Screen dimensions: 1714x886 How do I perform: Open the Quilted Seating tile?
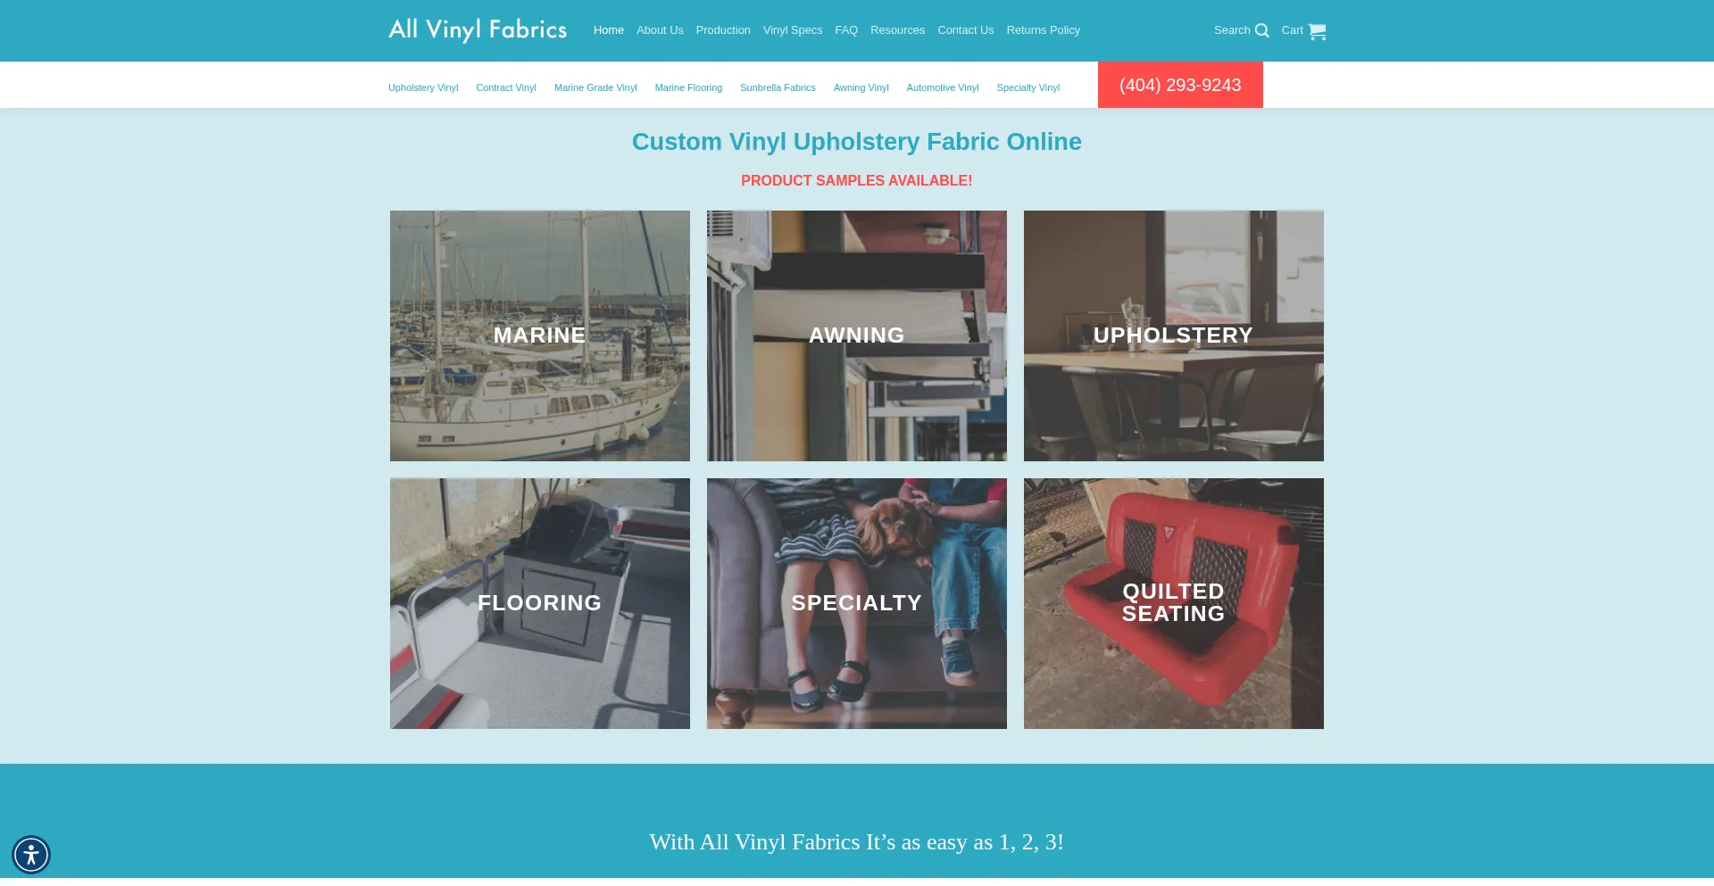coord(1174,603)
